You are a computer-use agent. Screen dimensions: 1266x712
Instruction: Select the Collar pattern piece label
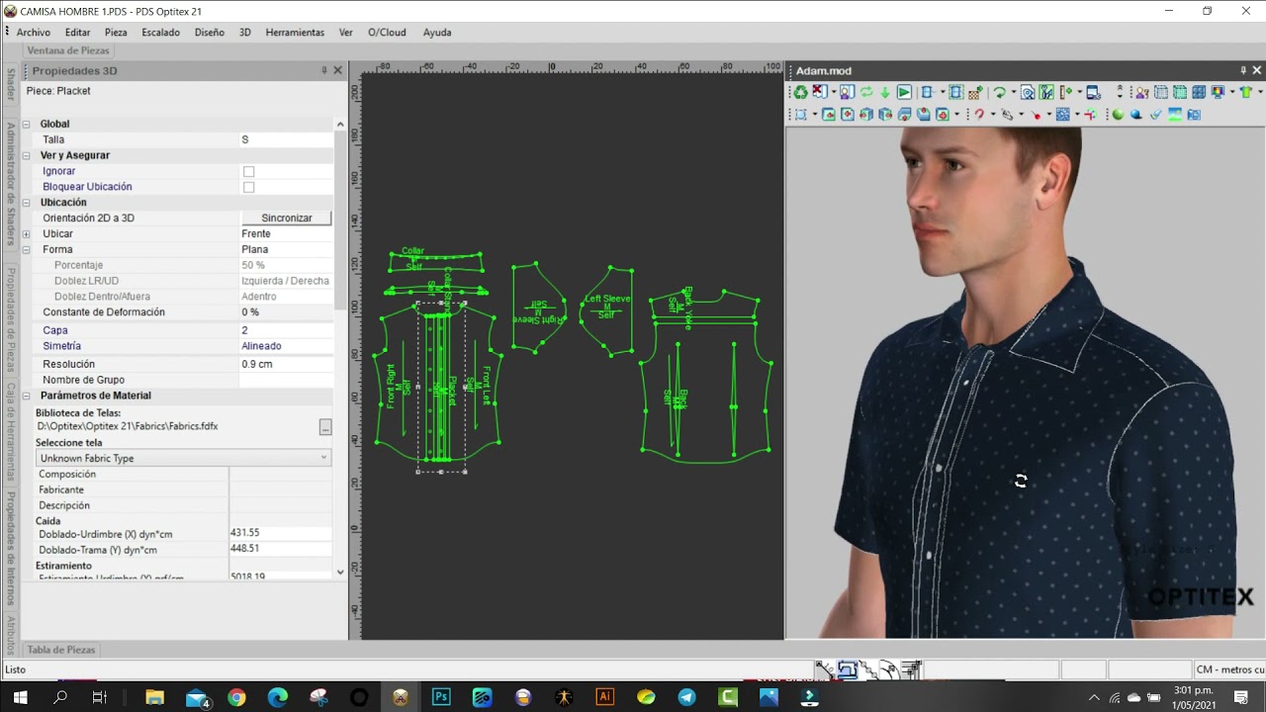pos(412,251)
